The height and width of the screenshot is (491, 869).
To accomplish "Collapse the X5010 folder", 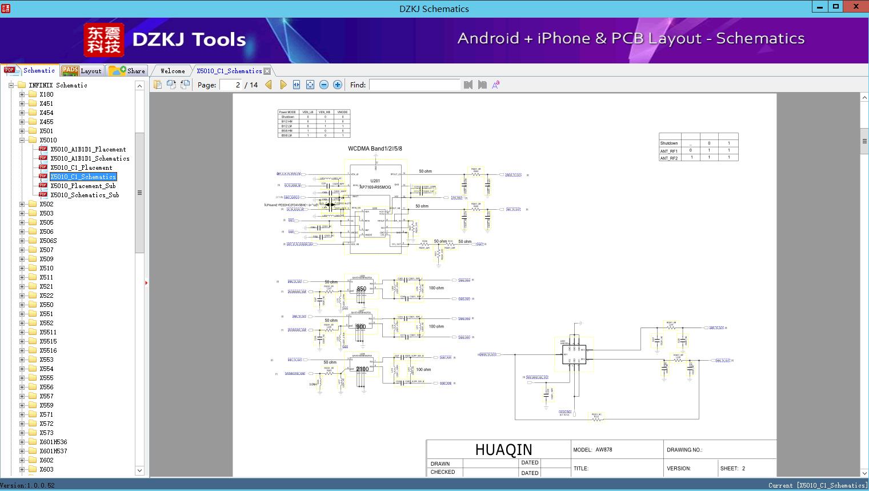I will point(22,140).
